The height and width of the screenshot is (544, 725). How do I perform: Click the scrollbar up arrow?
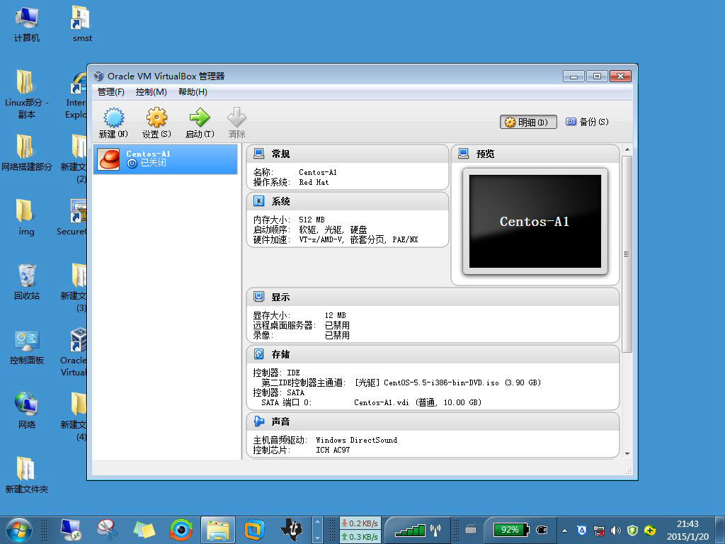pos(627,149)
